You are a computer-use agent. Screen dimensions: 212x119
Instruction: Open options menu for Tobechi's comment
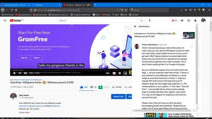192,46
